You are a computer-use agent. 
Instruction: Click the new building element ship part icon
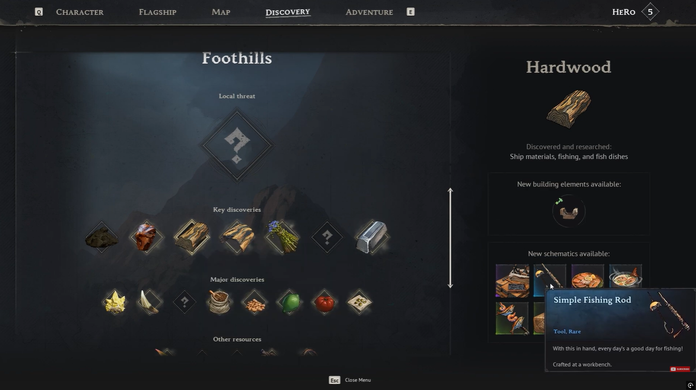[569, 211]
